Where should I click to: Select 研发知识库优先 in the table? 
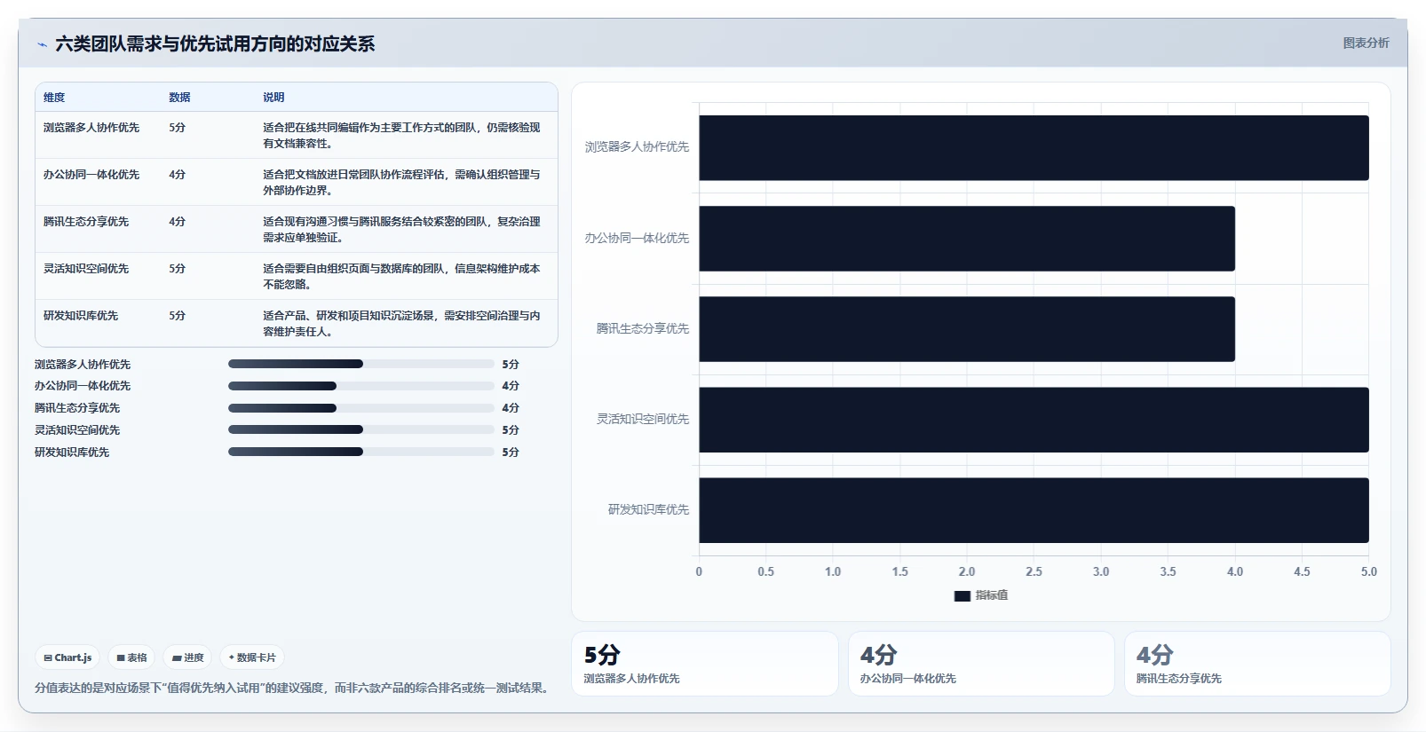click(81, 316)
